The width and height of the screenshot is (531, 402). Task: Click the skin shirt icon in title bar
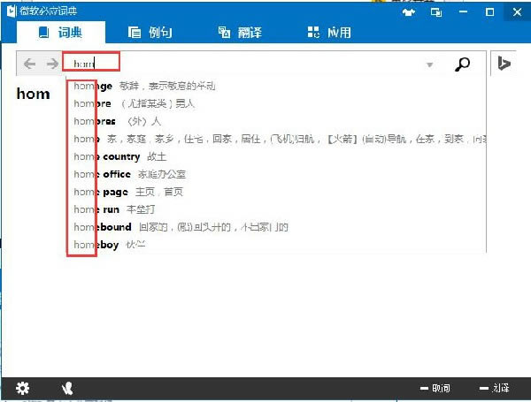(409, 12)
